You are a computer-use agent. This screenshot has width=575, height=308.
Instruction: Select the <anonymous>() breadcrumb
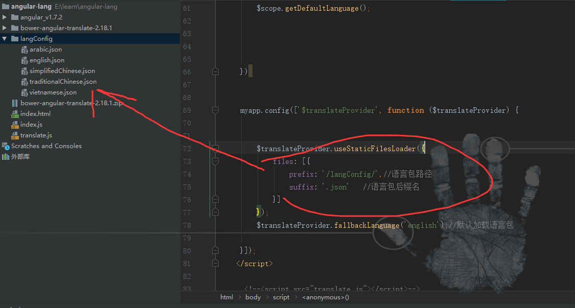click(326, 297)
